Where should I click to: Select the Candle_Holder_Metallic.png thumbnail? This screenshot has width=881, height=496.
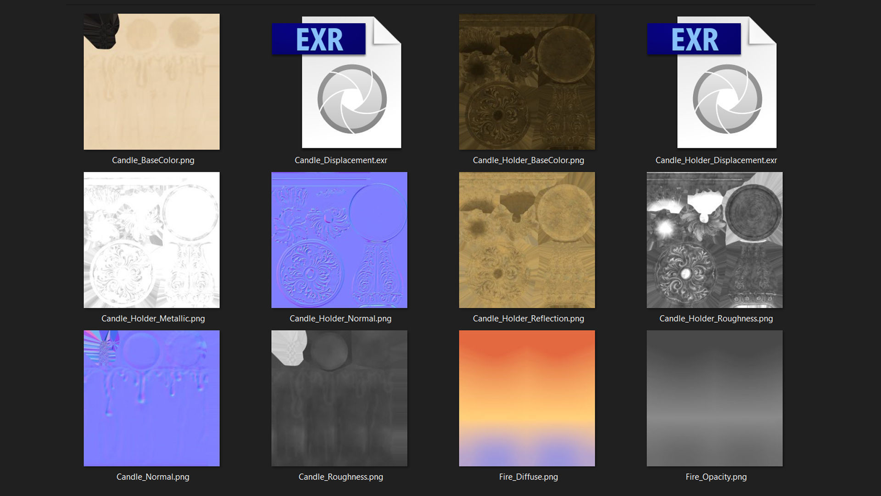pyautogui.click(x=151, y=240)
